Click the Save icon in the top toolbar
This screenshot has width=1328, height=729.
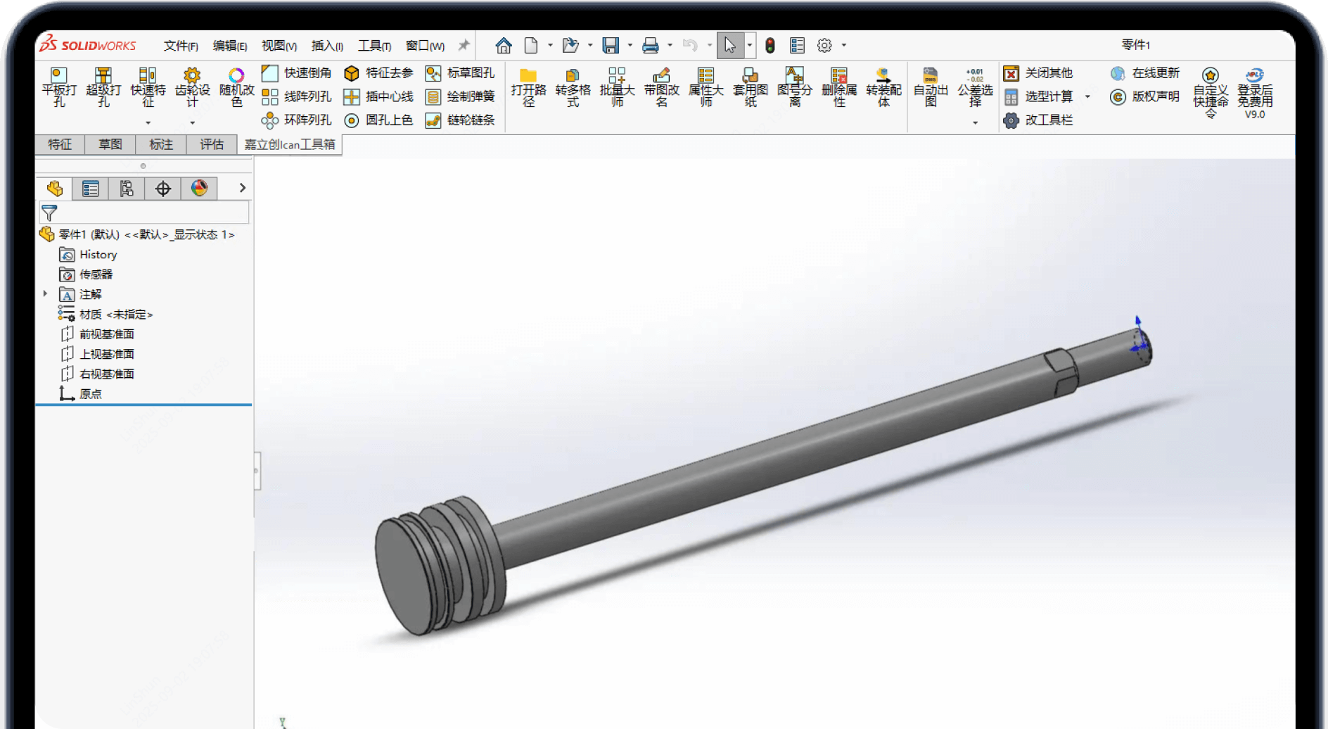(611, 46)
